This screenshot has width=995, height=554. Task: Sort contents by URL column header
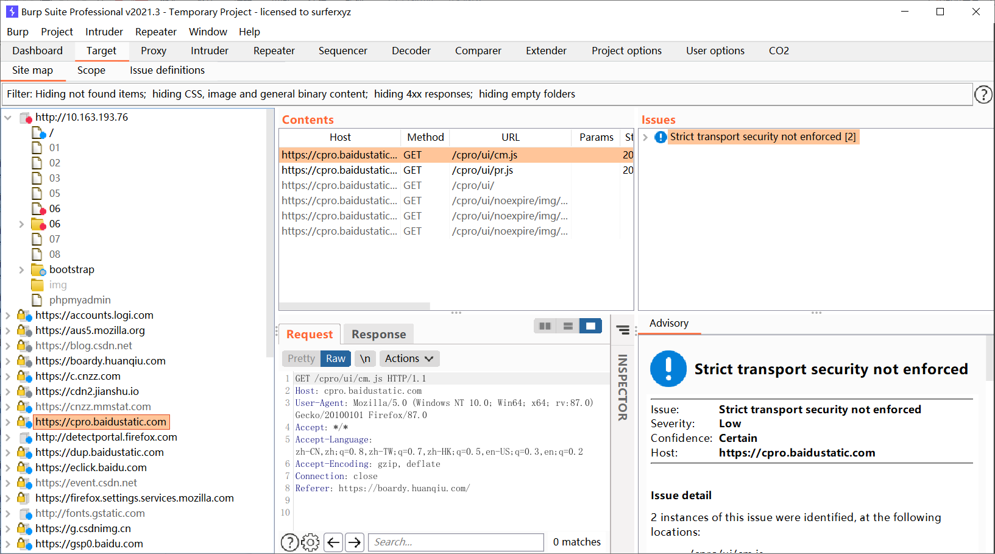pos(511,137)
